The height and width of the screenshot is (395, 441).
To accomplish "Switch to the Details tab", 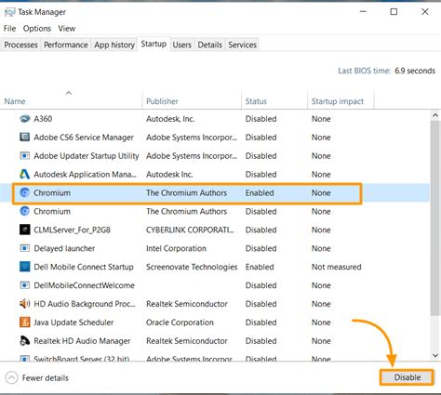I will click(x=210, y=45).
